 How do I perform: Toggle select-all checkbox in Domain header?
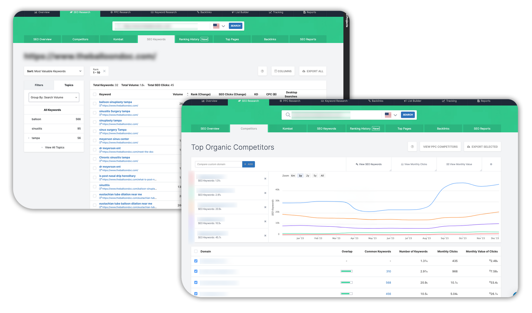click(196, 251)
